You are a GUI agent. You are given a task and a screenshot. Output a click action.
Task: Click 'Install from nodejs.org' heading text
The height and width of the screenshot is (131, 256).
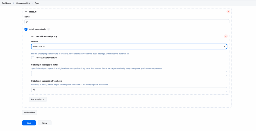46,36
